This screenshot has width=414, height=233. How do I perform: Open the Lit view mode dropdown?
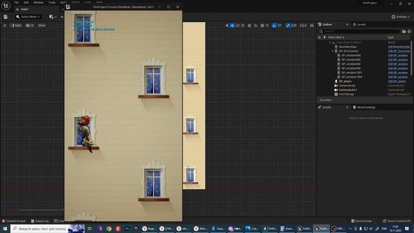[x=30, y=26]
